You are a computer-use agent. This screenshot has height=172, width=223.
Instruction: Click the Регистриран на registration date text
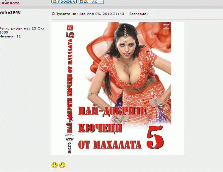tap(22, 30)
